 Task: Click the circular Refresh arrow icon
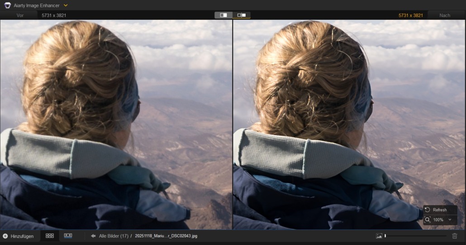[x=428, y=210]
